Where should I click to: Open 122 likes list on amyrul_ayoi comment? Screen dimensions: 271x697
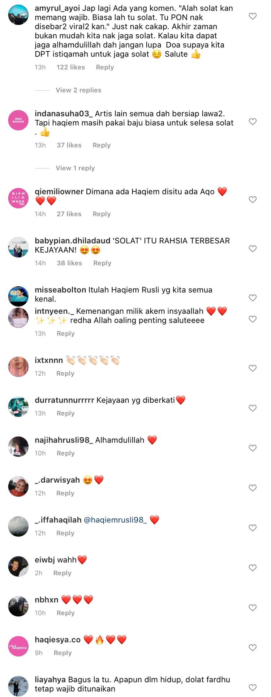click(71, 67)
